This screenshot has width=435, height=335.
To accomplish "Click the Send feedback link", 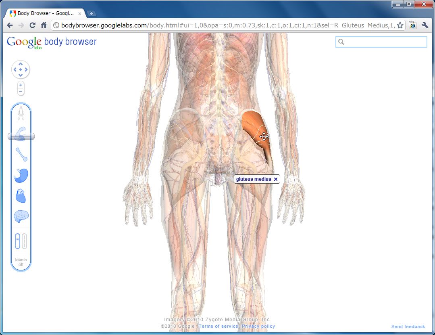I will [x=408, y=327].
